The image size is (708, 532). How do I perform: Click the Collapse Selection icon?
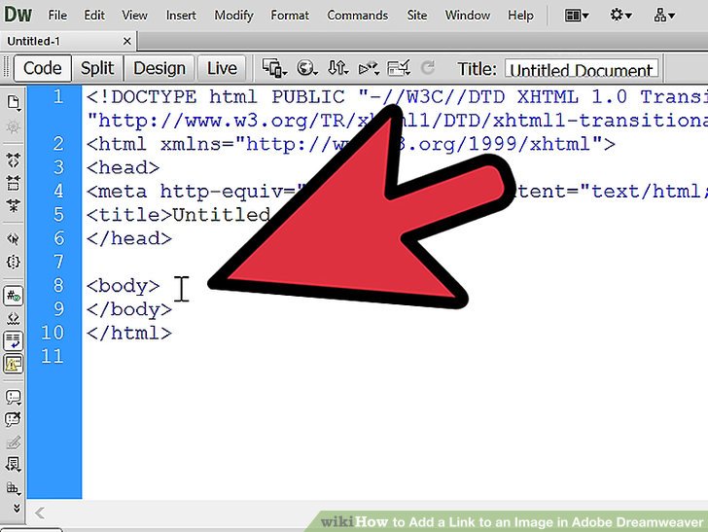[x=14, y=183]
